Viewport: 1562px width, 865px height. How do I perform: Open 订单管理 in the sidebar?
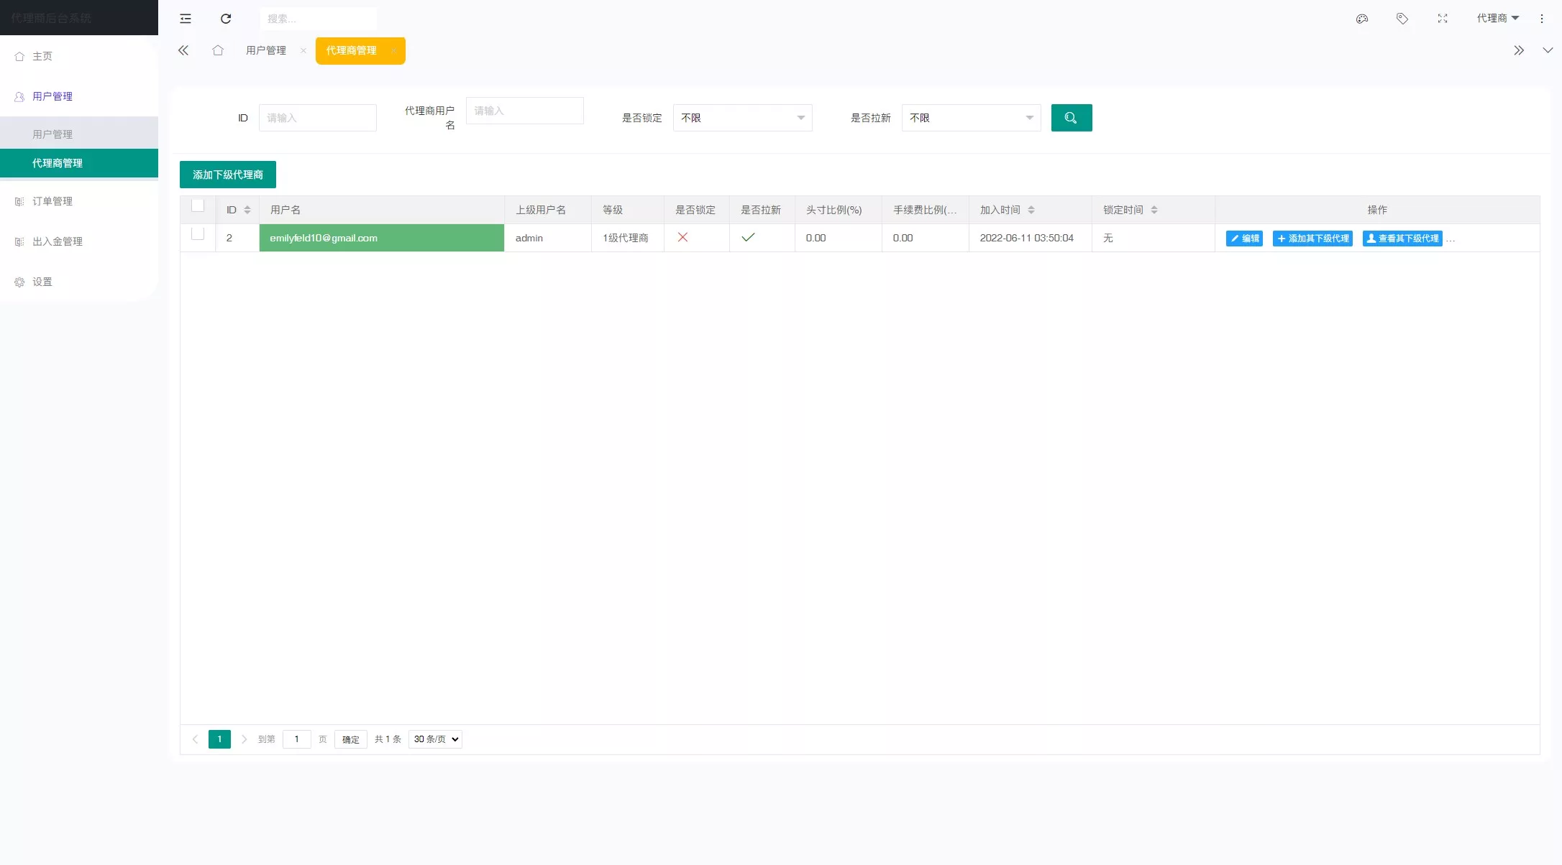52,201
